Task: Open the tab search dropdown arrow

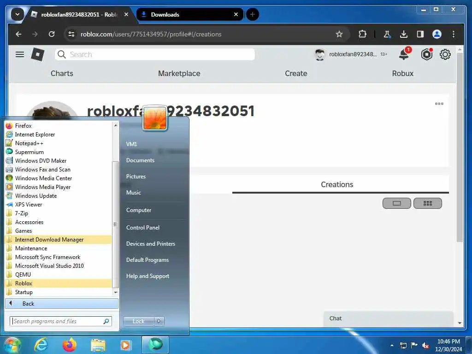Action: point(18,14)
